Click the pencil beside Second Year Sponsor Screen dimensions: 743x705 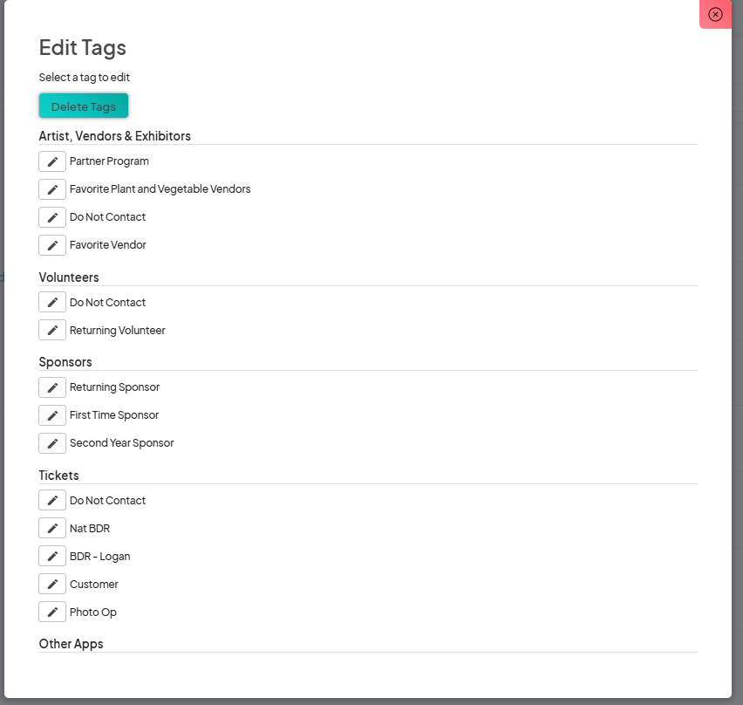pyautogui.click(x=51, y=442)
